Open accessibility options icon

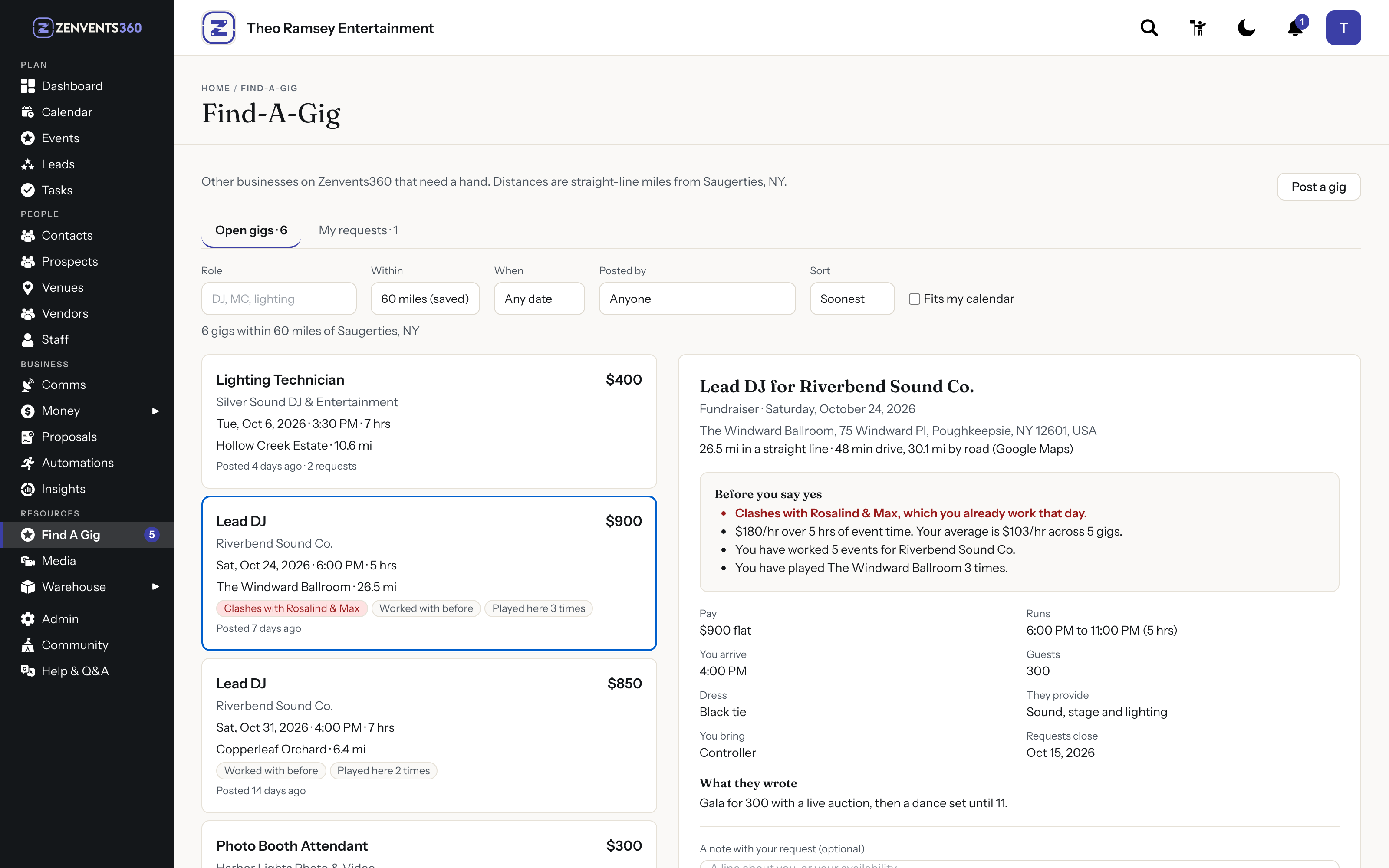click(1198, 27)
